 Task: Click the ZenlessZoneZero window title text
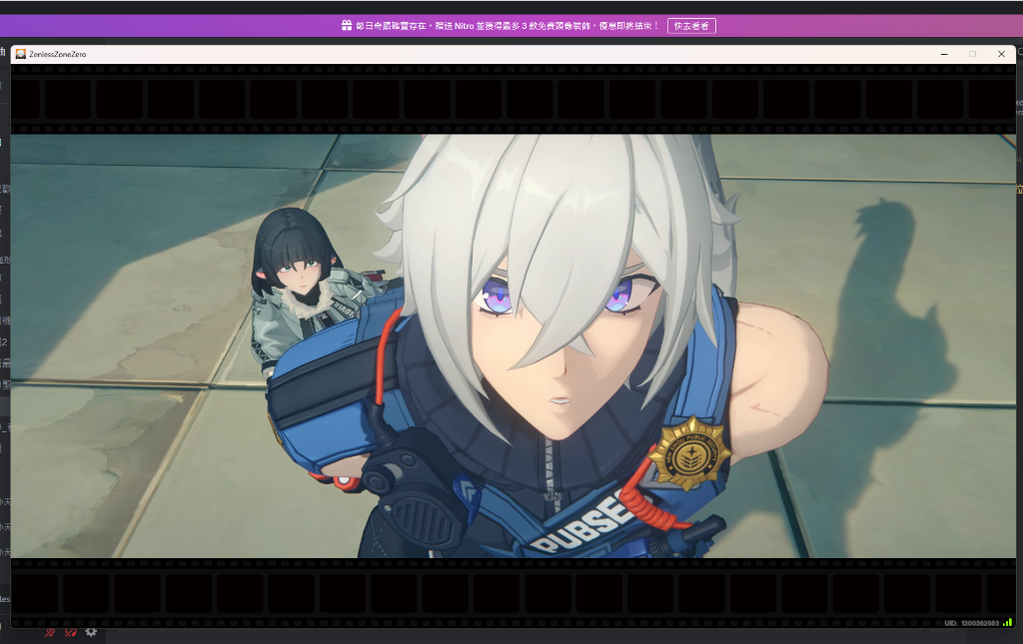pos(57,54)
